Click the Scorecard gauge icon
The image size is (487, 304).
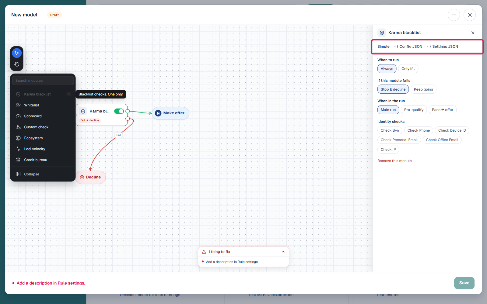point(18,116)
